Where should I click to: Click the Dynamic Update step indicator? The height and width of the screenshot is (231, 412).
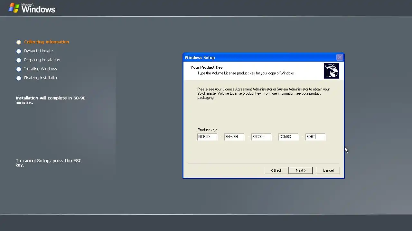[x=19, y=51]
